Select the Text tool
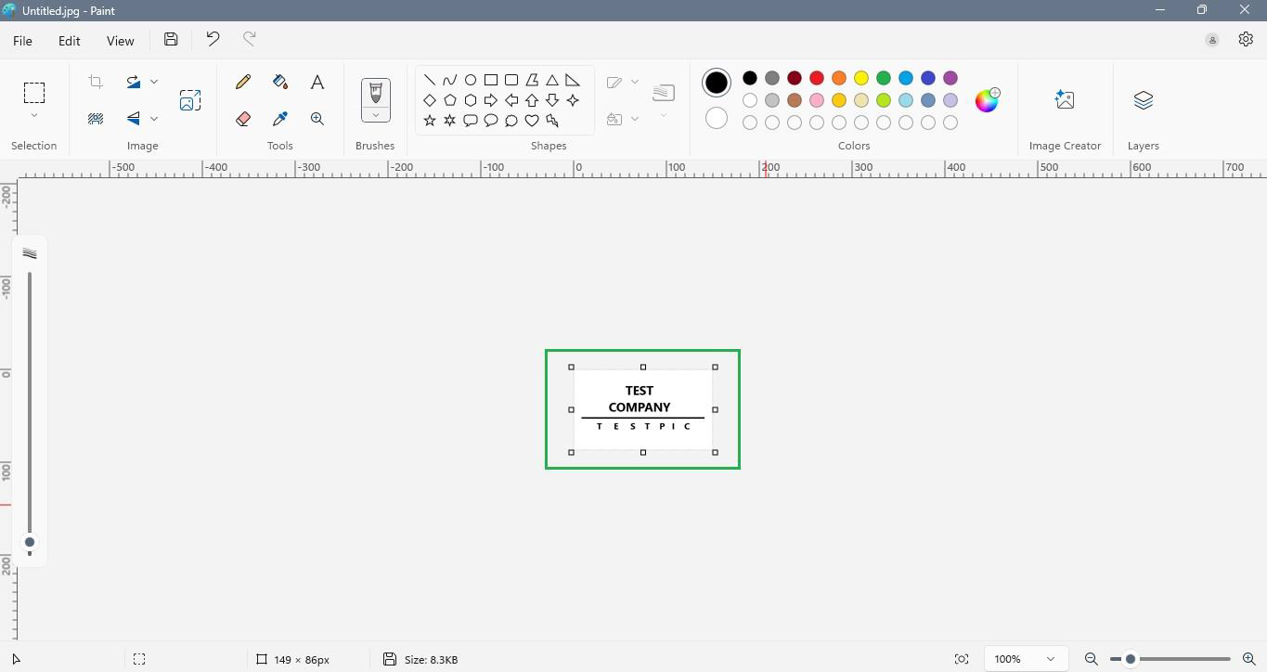Viewport: 1267px width, 672px height. pyautogui.click(x=317, y=82)
